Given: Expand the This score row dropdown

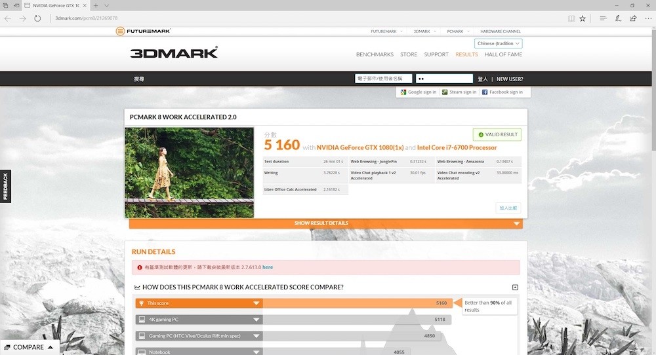Looking at the screenshot, I should tap(256, 303).
